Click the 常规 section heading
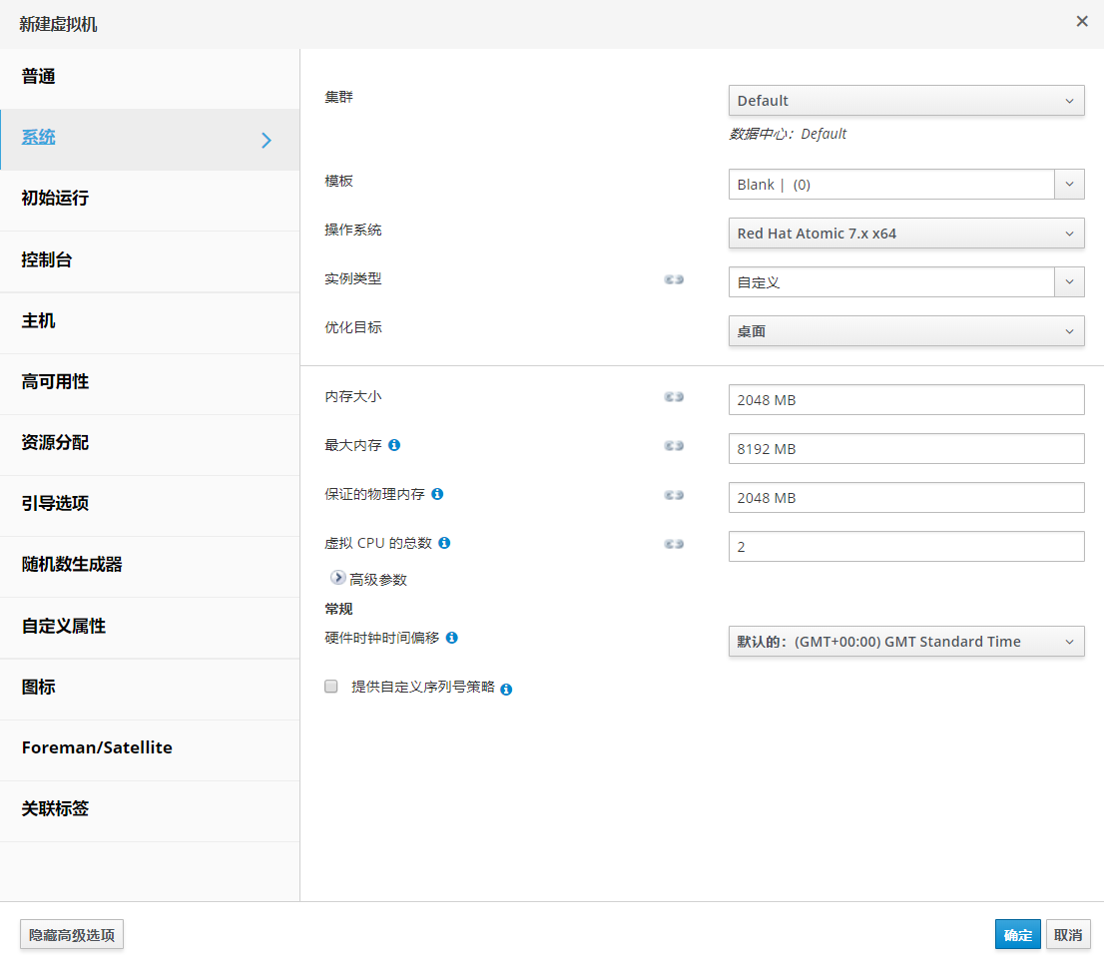This screenshot has width=1104, height=961. (338, 609)
